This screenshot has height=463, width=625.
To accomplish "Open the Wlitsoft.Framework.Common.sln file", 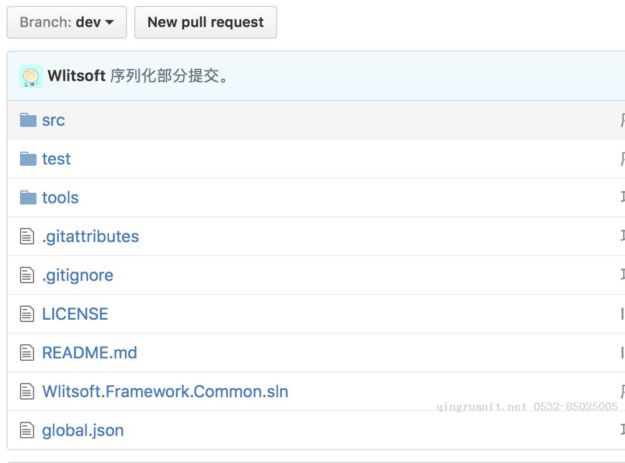I will pos(165,392).
